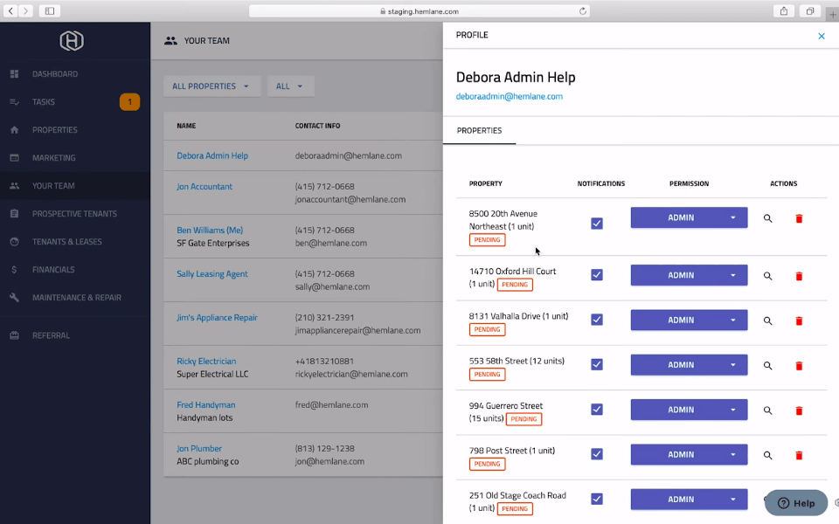Open Debora Admin Help in team list
The height and width of the screenshot is (524, 839).
click(212, 155)
